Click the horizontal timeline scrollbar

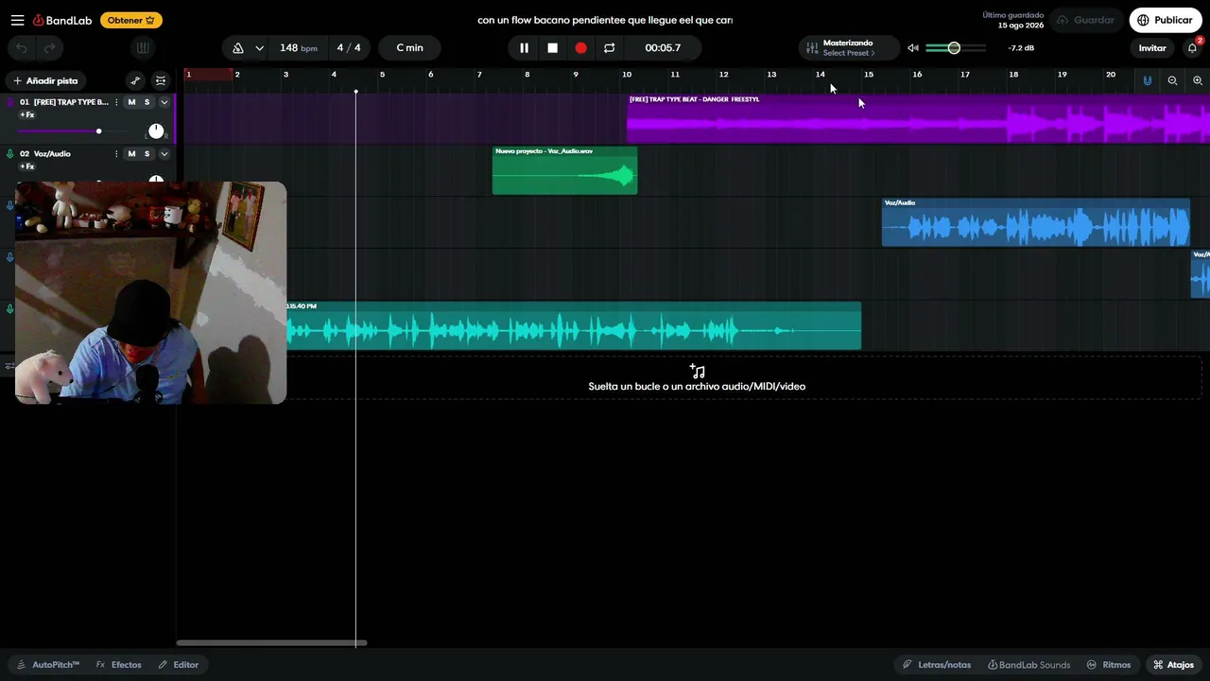pos(271,643)
